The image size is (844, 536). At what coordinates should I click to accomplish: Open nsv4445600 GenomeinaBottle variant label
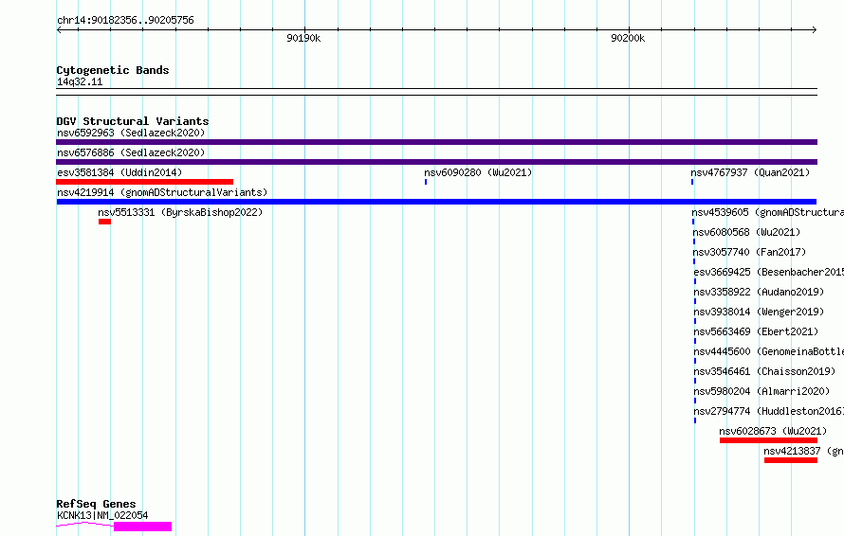[x=769, y=351]
